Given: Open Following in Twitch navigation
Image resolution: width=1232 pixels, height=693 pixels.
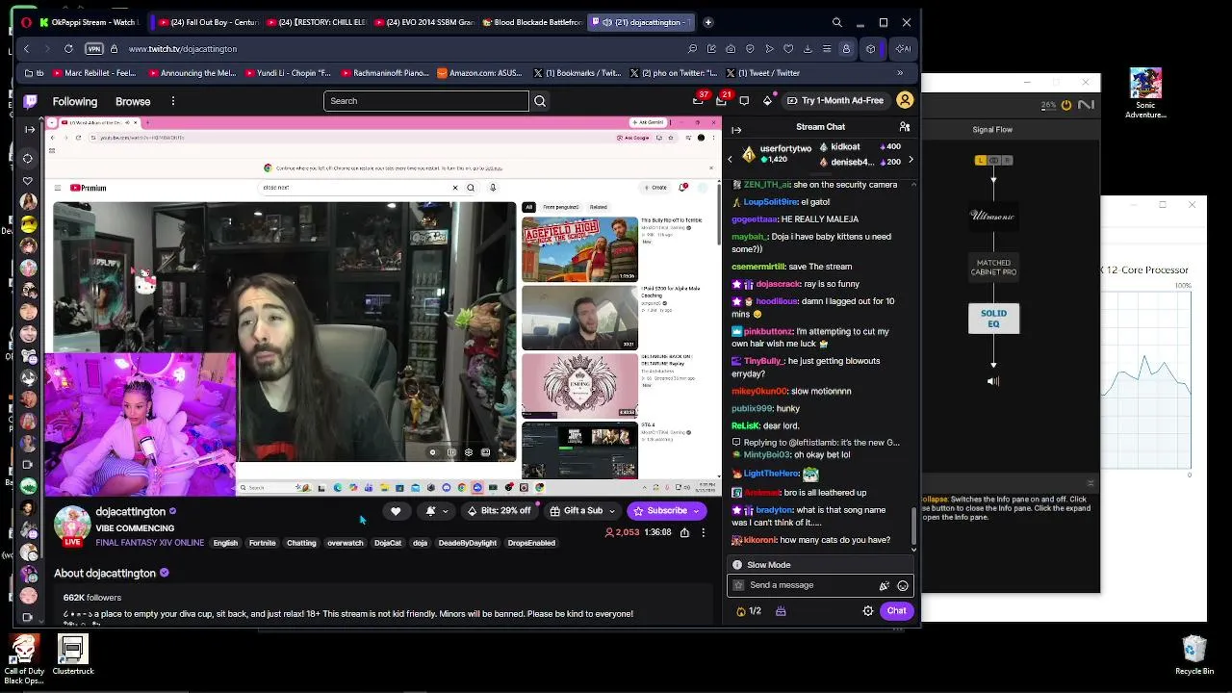Looking at the screenshot, I should pyautogui.click(x=75, y=101).
